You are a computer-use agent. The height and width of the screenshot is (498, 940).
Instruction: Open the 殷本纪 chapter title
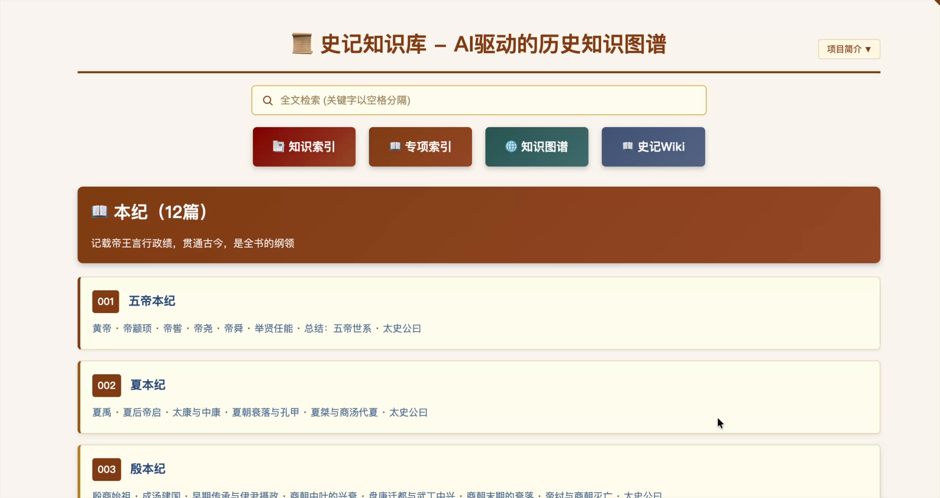pos(148,469)
